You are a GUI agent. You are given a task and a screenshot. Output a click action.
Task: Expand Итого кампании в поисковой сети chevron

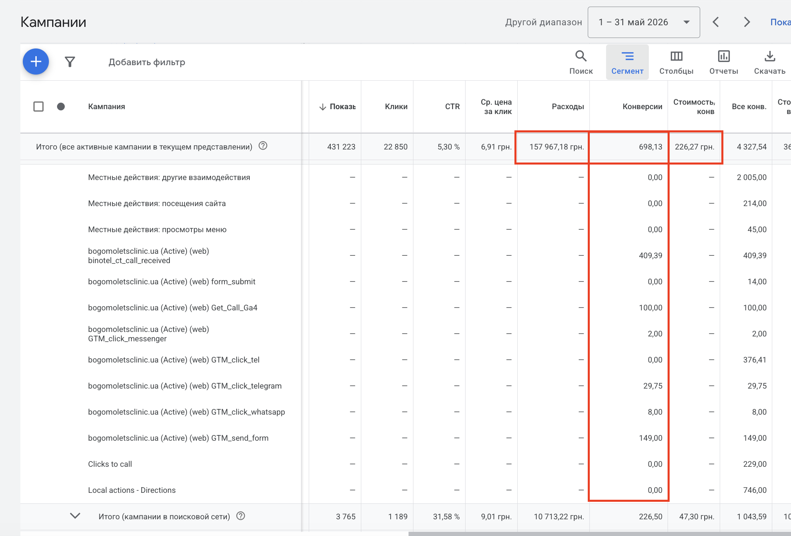point(75,516)
